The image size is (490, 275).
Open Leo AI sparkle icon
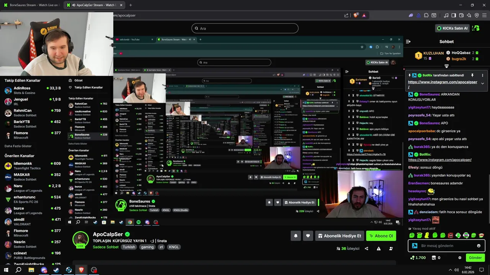pyautogui.click(x=469, y=15)
